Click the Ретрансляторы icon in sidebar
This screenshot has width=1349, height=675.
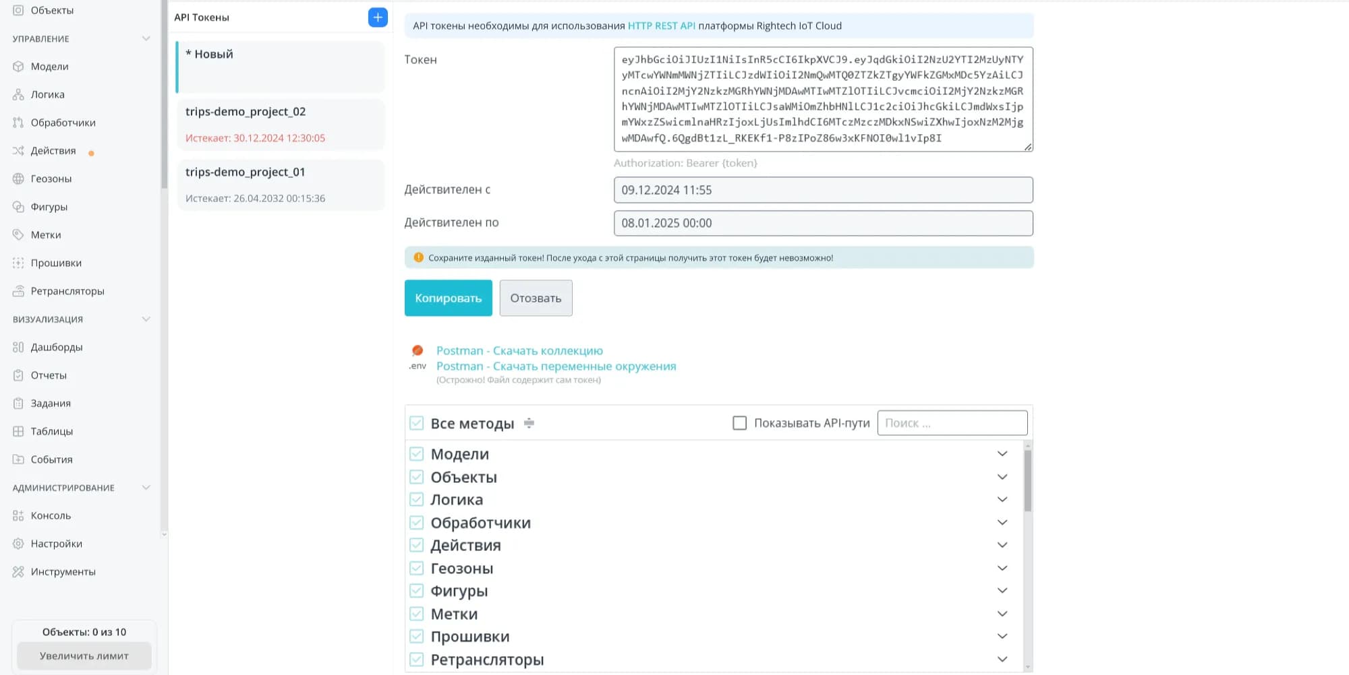coord(18,291)
